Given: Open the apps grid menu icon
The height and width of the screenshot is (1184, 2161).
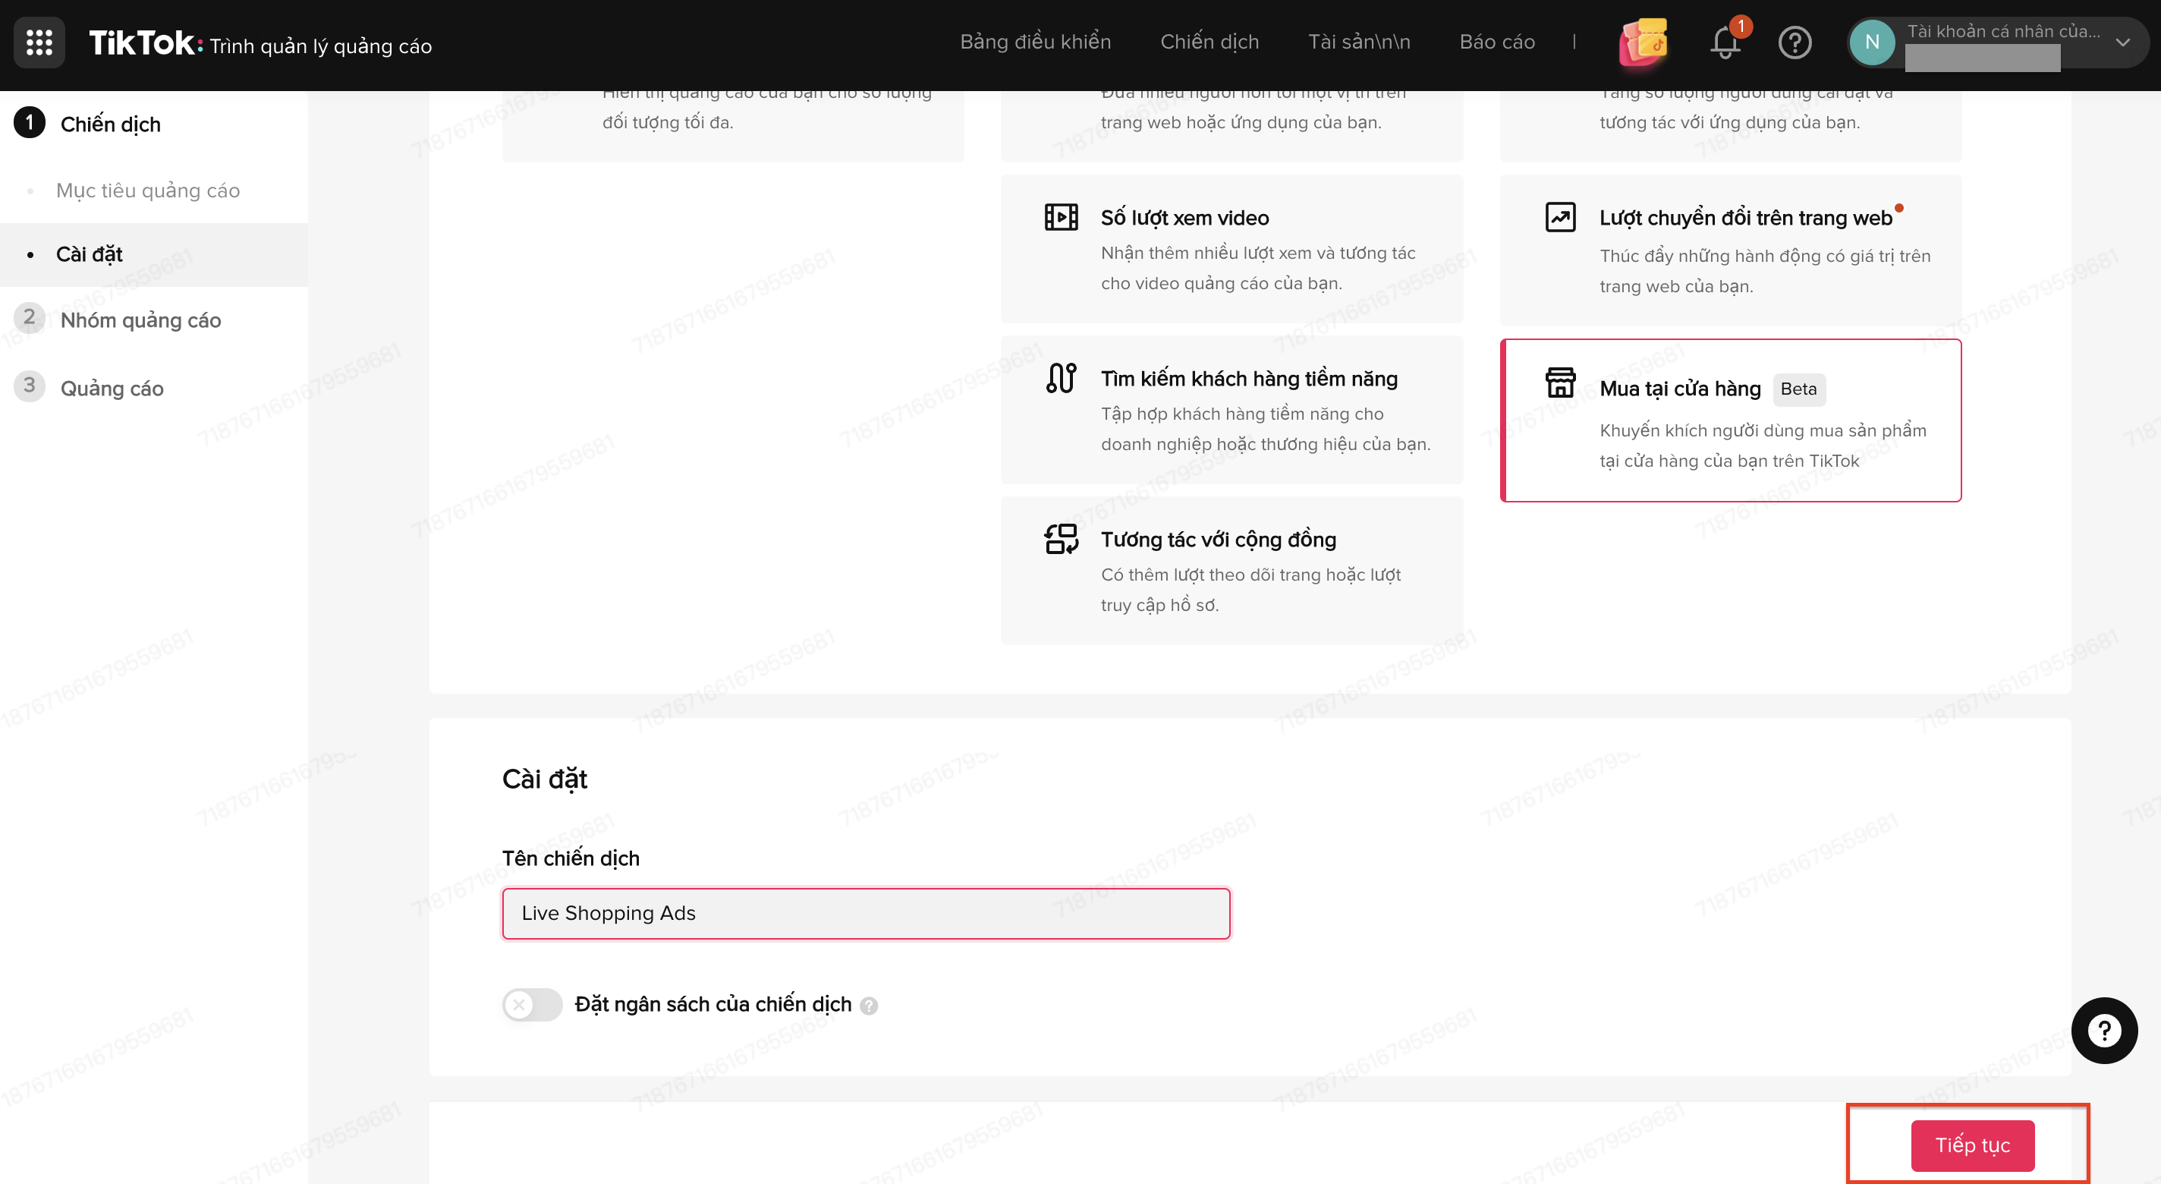Looking at the screenshot, I should (39, 42).
